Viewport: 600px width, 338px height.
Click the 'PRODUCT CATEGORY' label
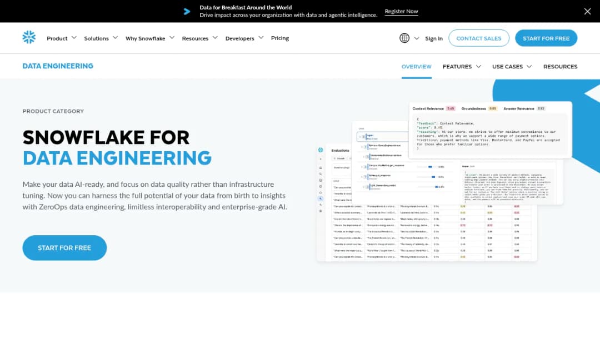point(53,111)
